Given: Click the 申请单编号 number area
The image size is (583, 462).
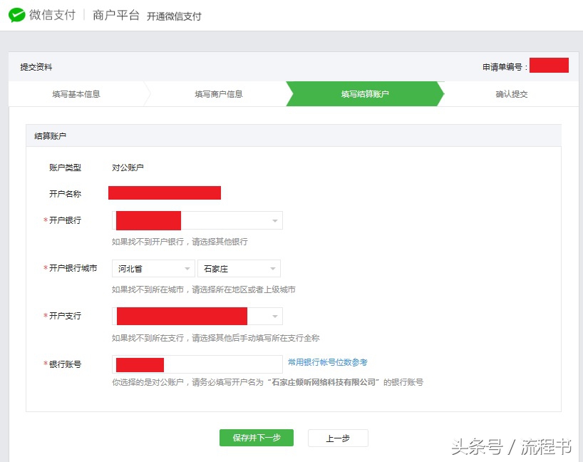Looking at the screenshot, I should (x=550, y=65).
